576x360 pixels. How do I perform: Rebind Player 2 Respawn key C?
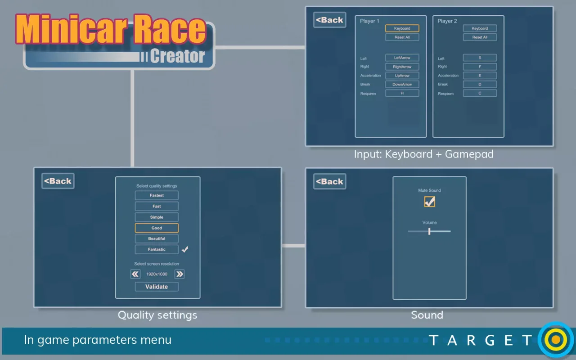tap(480, 93)
